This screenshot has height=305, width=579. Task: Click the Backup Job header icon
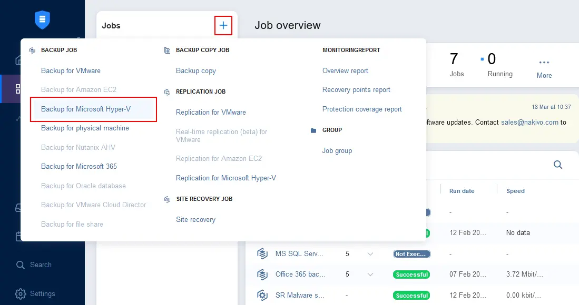point(32,50)
